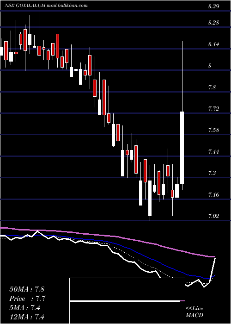Click the 7.72 price axis label

213,108
